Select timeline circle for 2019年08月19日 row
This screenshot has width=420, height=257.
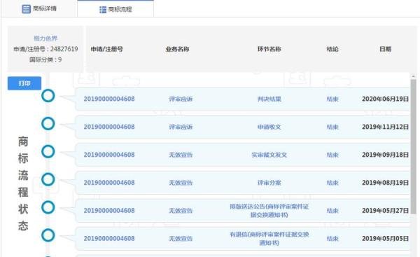point(48,179)
